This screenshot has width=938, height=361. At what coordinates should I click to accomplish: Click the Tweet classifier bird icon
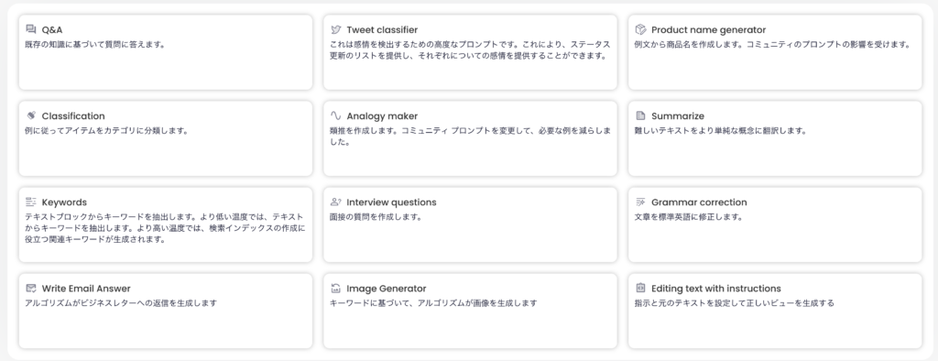[x=335, y=29]
